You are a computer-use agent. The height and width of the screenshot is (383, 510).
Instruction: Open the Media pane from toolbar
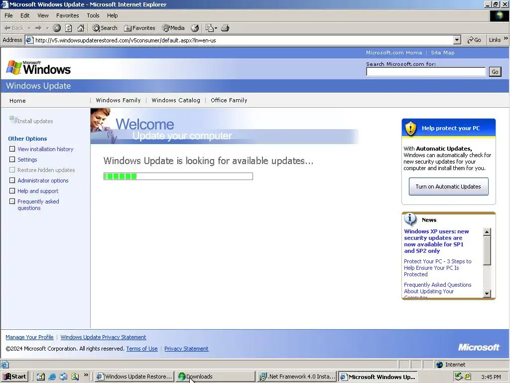click(173, 28)
